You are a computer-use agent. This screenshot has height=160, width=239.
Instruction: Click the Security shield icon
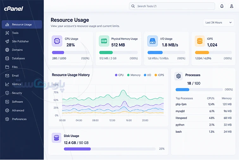[x=7, y=93]
